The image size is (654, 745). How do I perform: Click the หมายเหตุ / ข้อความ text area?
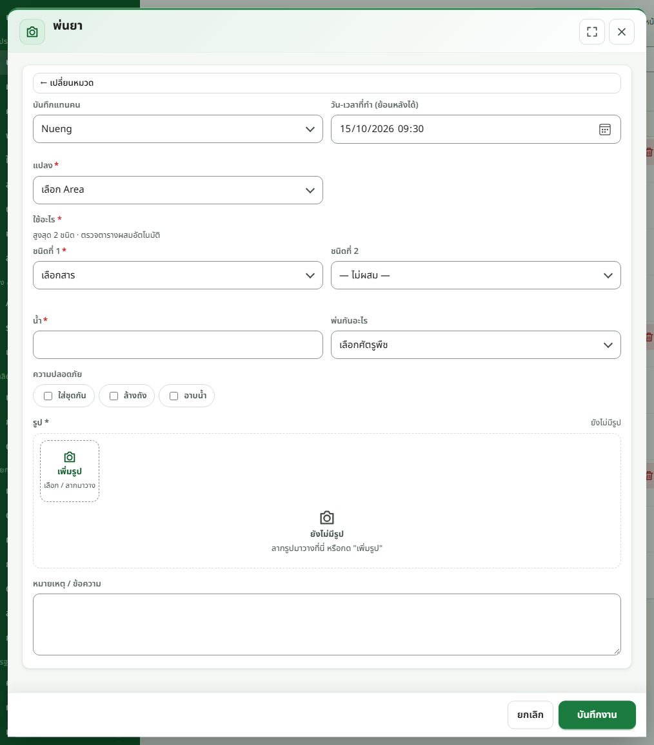[327, 624]
